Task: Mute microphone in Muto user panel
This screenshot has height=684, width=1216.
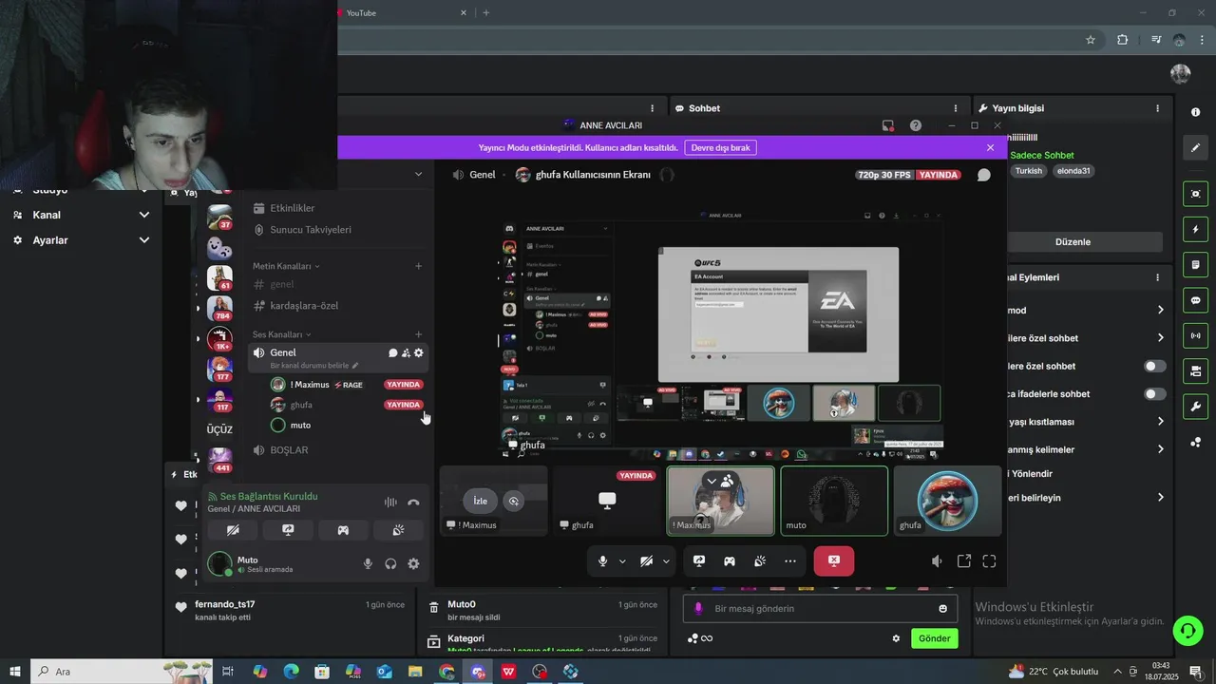Action: [368, 563]
